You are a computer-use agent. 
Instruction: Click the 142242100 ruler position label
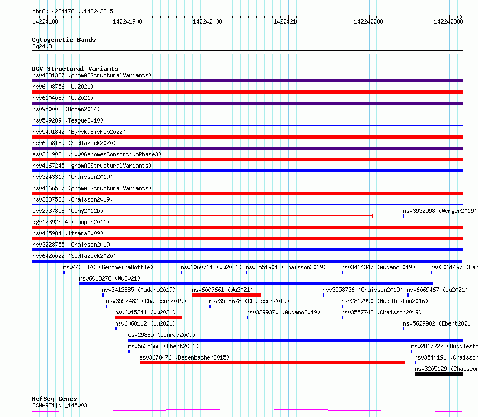click(x=288, y=21)
